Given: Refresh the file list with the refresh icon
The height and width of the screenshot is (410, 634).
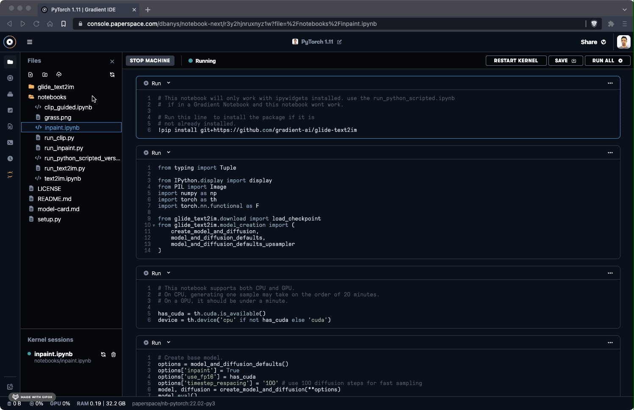Looking at the screenshot, I should (112, 74).
